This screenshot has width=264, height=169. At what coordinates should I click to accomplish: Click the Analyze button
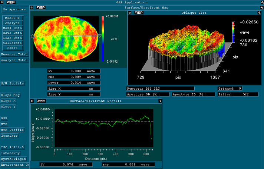tap(13, 23)
